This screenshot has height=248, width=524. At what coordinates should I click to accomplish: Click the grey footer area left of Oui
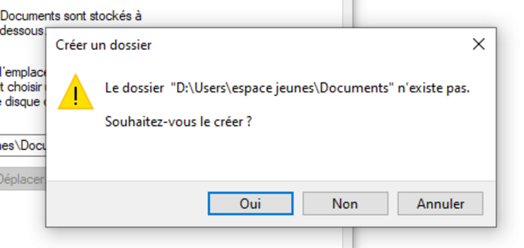127,204
